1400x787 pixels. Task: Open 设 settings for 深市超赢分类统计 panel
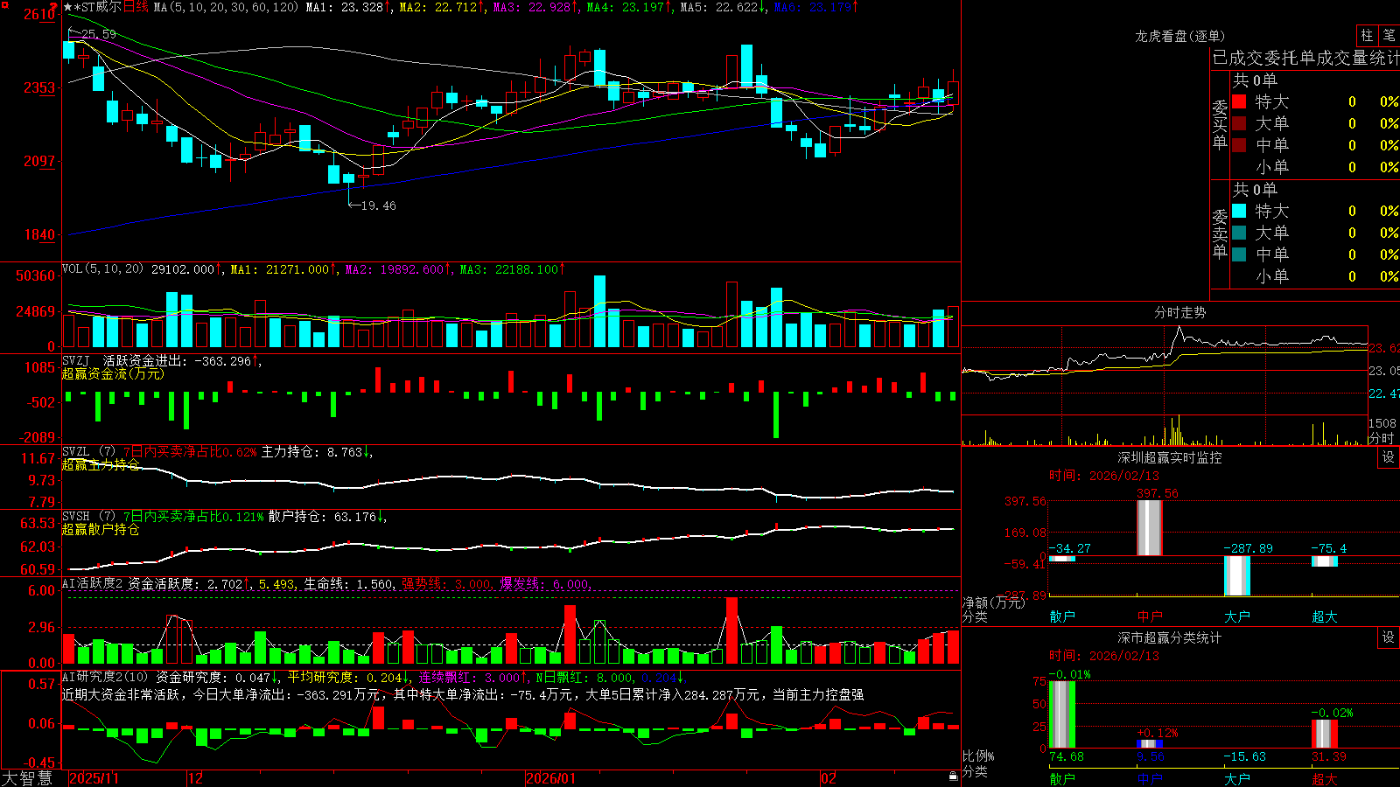tap(1389, 637)
